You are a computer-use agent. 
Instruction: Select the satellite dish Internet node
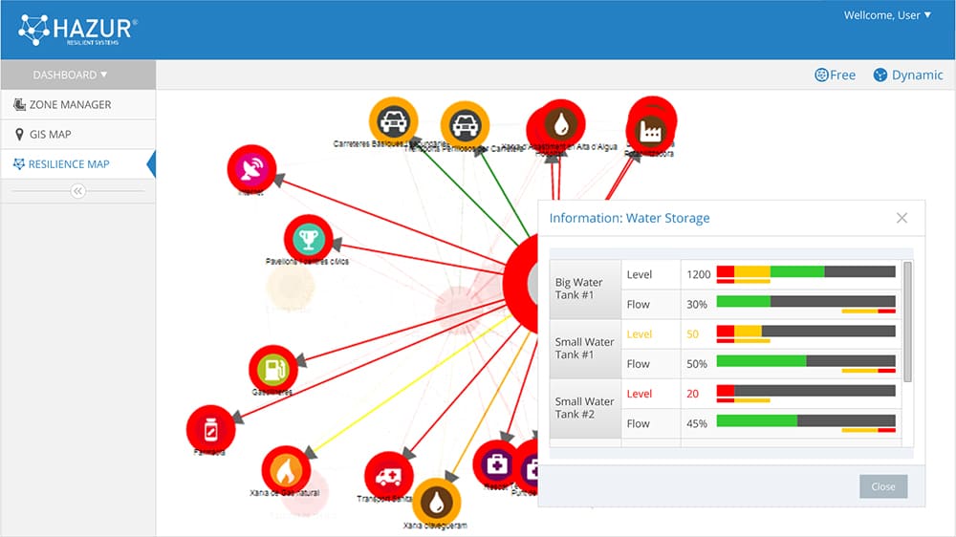pyautogui.click(x=251, y=169)
